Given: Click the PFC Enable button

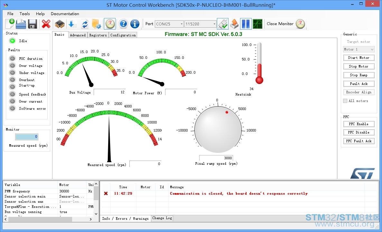Looking at the screenshot, I should tap(359, 124).
